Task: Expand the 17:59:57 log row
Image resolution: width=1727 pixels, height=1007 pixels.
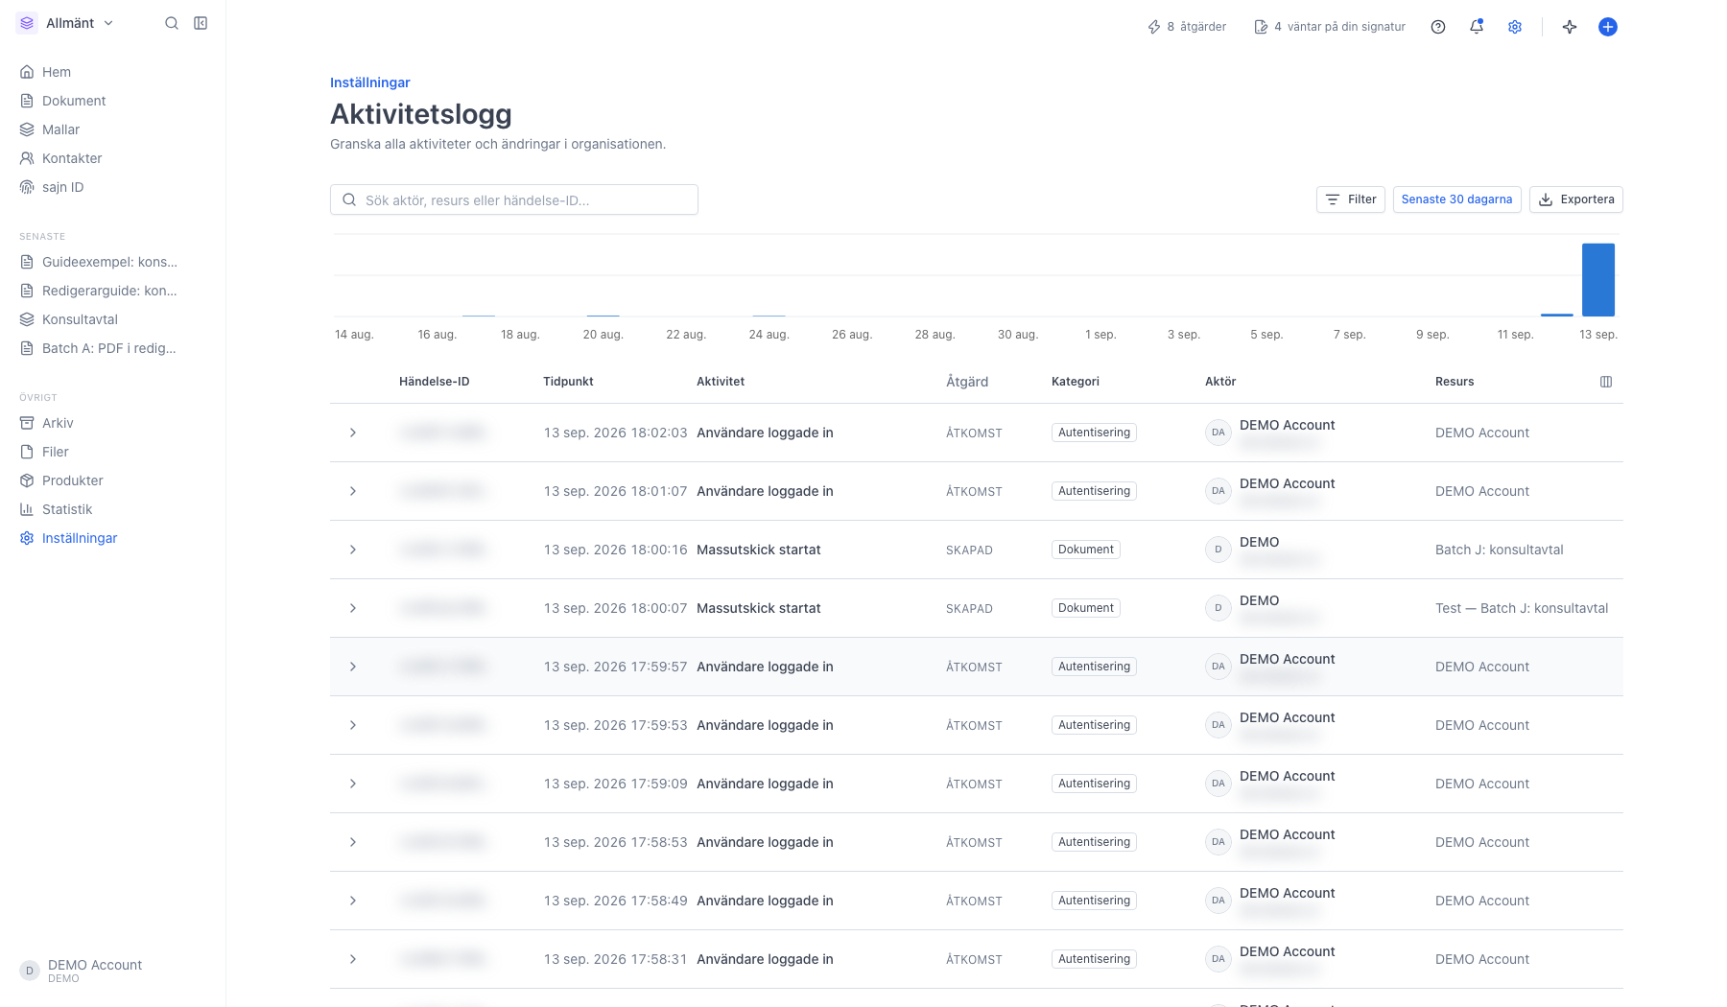Action: [353, 667]
